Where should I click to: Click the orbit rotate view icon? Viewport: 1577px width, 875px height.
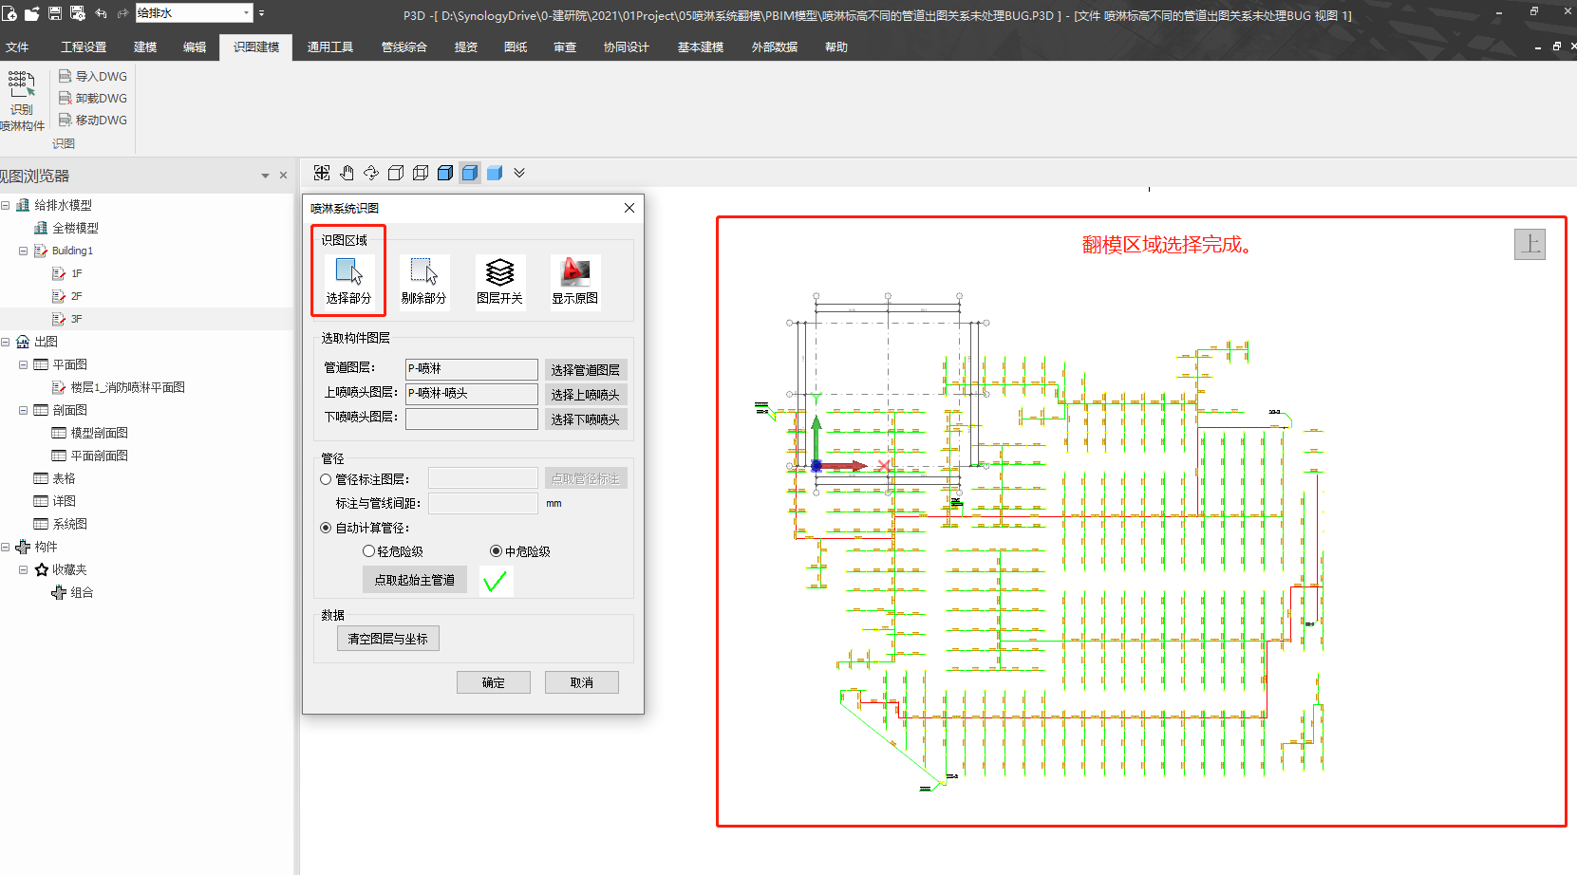pyautogui.click(x=371, y=173)
